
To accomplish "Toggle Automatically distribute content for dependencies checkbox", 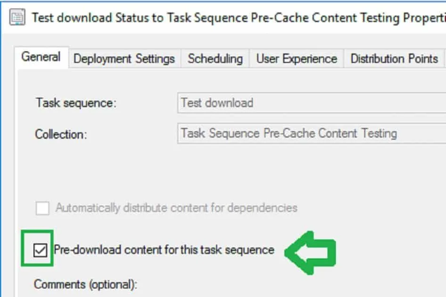I will 42,208.
